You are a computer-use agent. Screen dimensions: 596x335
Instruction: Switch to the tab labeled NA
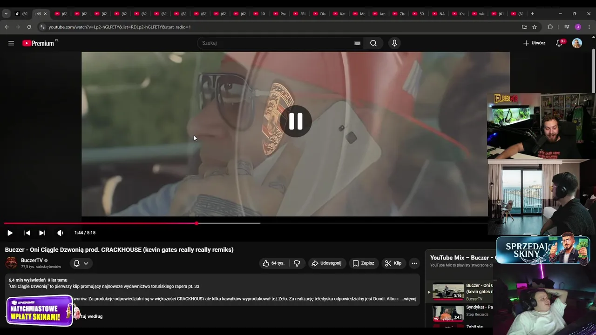(x=438, y=13)
